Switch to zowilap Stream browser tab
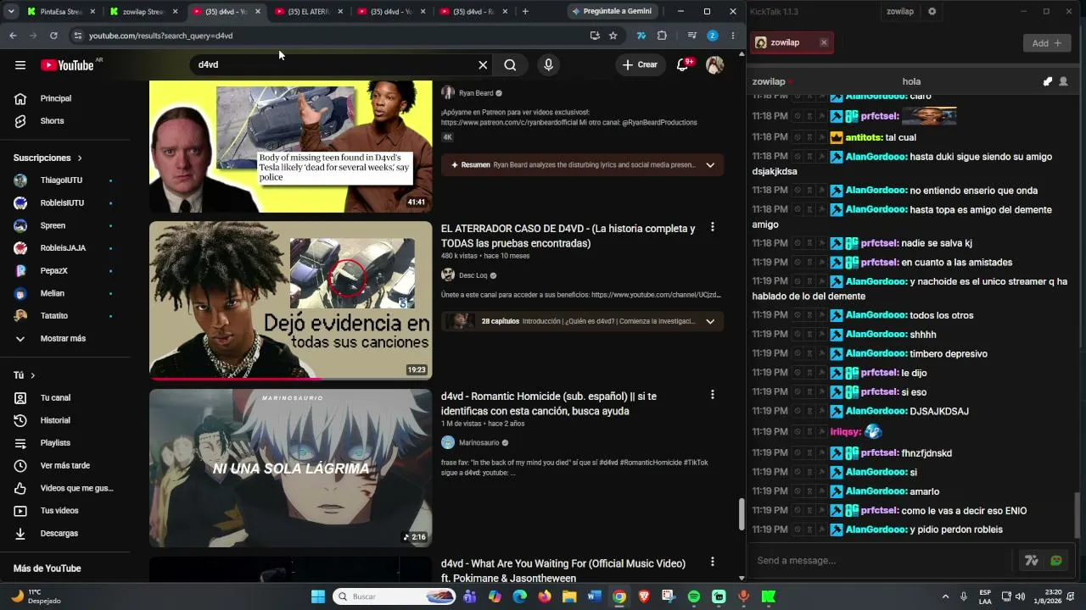1086x610 pixels. tap(143, 12)
